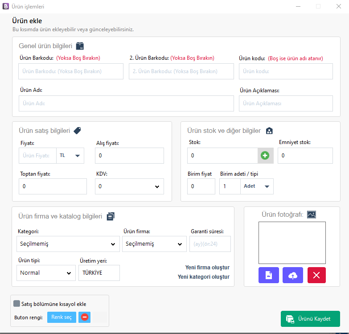Viewport: 349px width, 334px height.
Task: Open the Ürün firma dropdown
Action: point(154,244)
